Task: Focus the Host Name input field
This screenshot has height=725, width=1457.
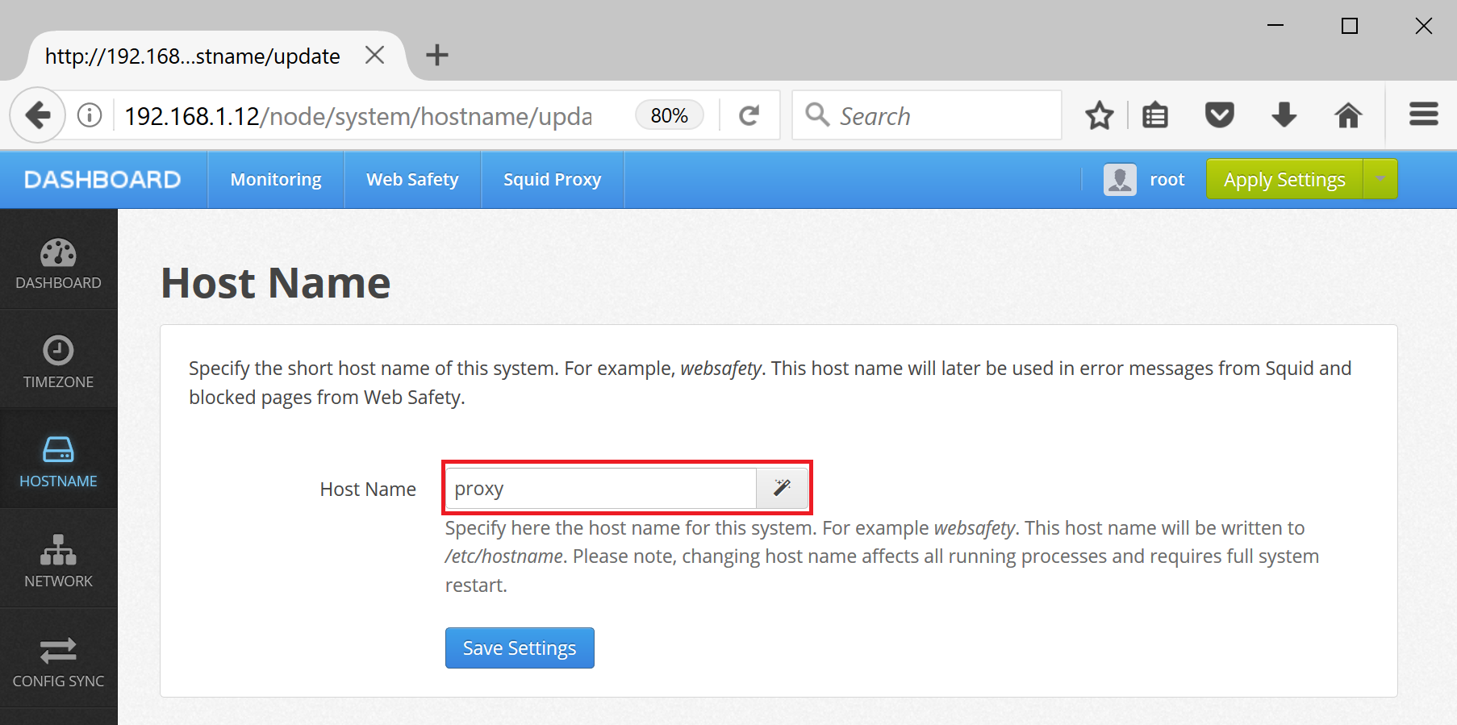Action: [600, 488]
